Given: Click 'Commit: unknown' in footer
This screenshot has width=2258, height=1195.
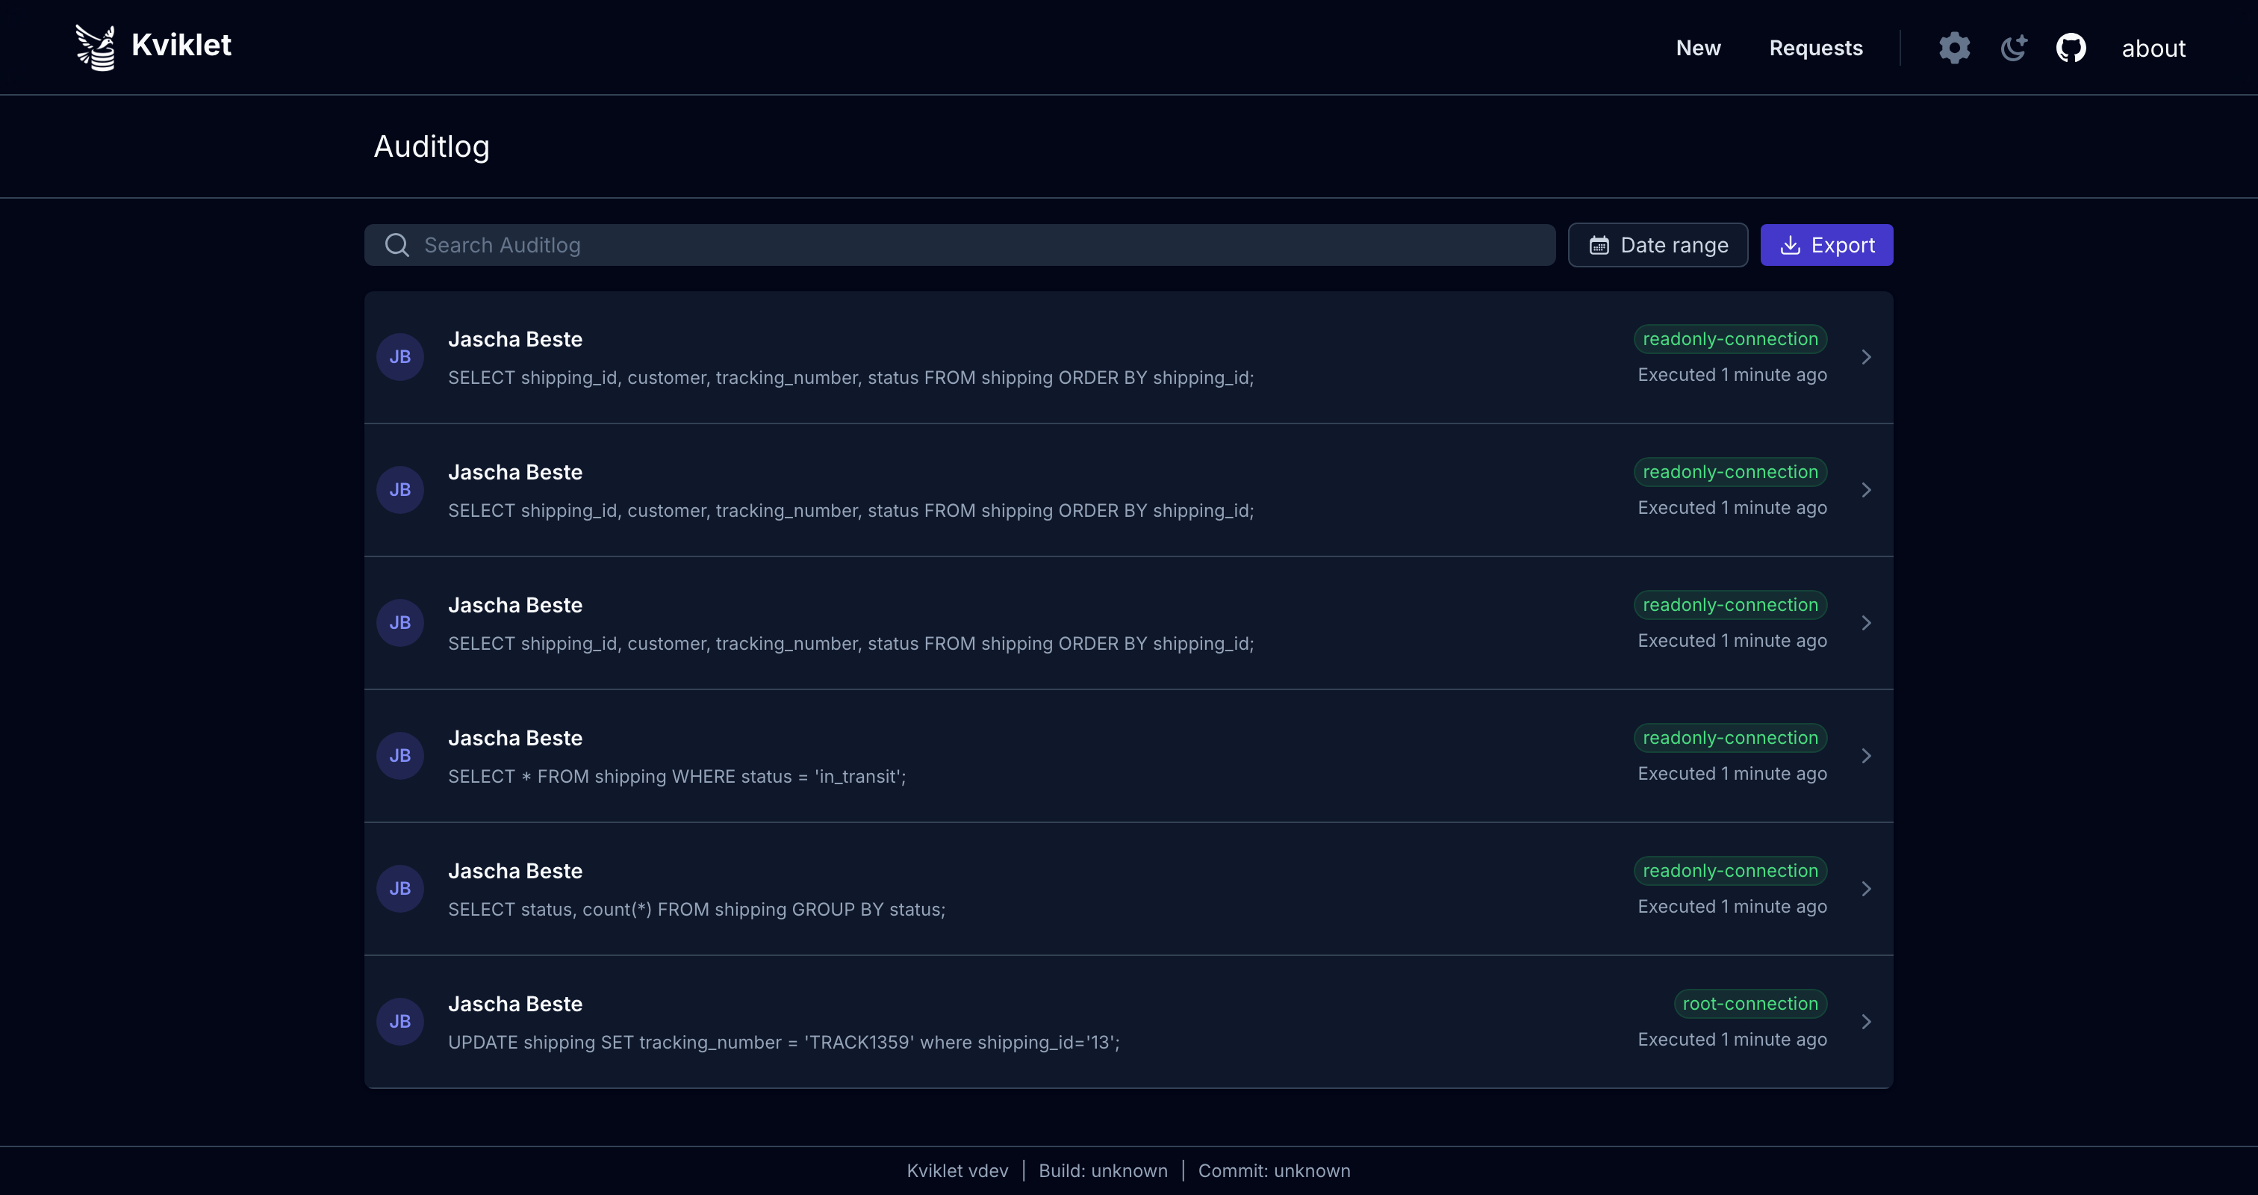Looking at the screenshot, I should [x=1274, y=1170].
